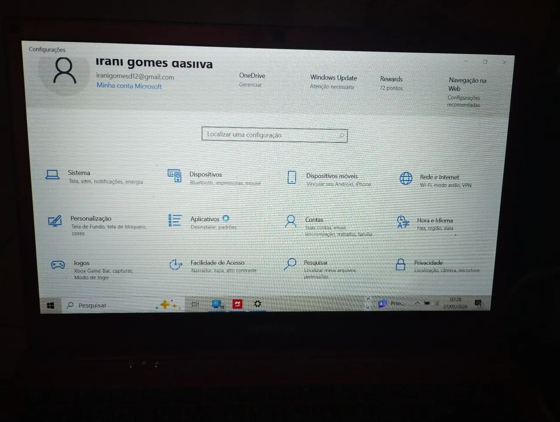Open the notification center icon
The image size is (560, 422).
(x=478, y=303)
